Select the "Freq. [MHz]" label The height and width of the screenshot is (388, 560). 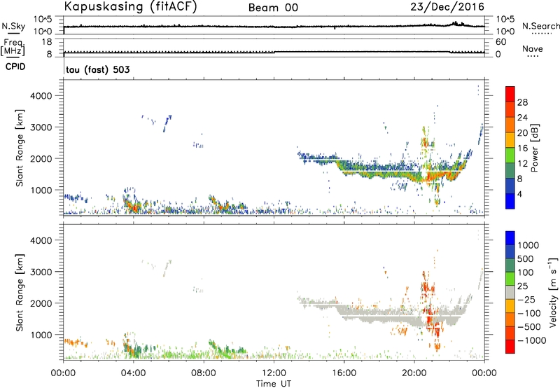pyautogui.click(x=13, y=47)
